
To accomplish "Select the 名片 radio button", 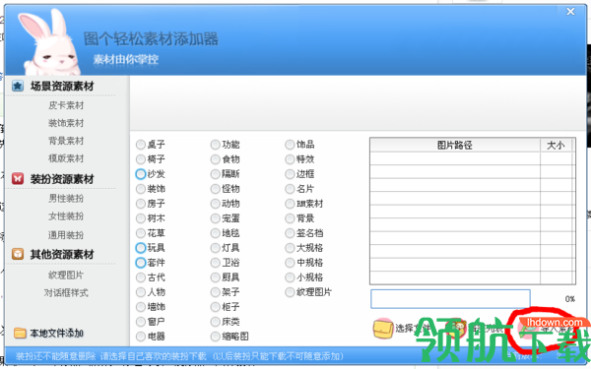I will (x=290, y=189).
